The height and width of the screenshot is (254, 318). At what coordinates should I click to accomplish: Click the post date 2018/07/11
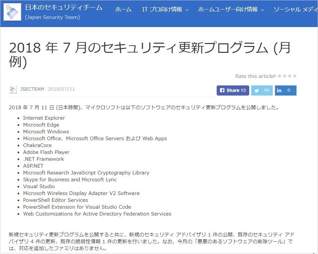(x=61, y=89)
